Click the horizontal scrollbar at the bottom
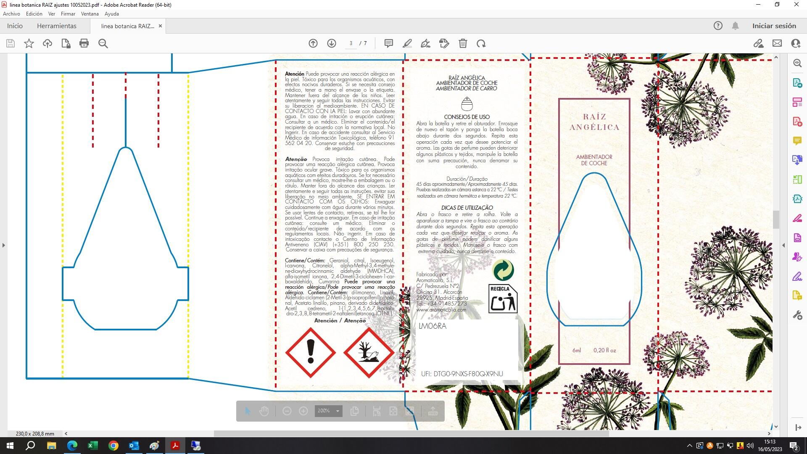Viewport: 807px width, 454px height. click(411, 433)
